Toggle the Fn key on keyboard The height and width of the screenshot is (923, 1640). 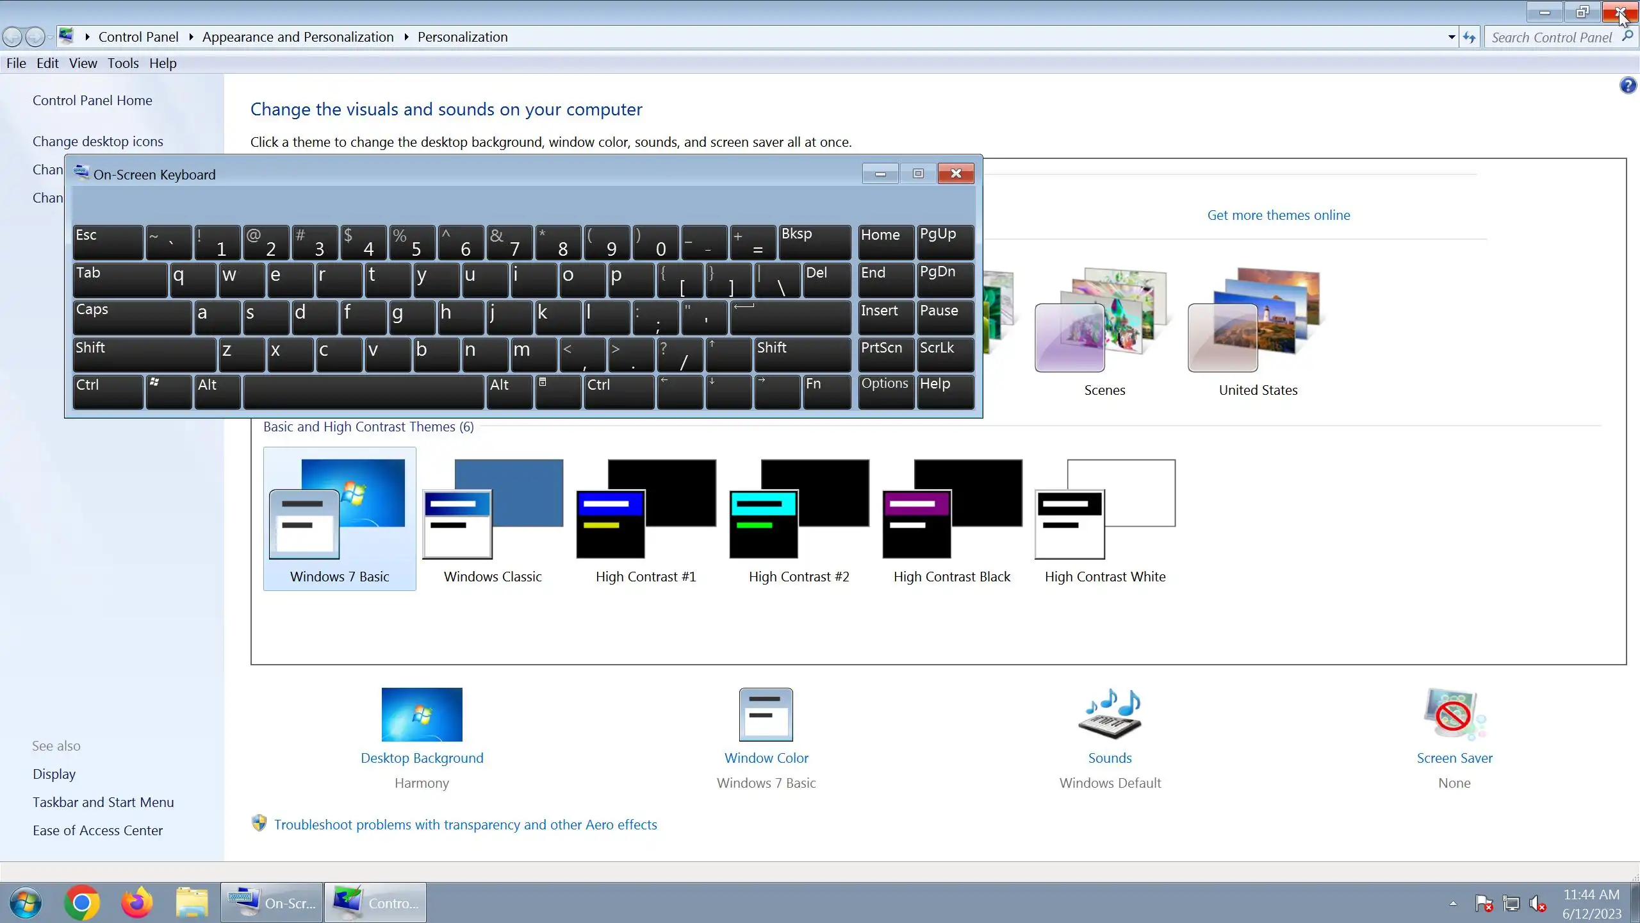pyautogui.click(x=826, y=391)
